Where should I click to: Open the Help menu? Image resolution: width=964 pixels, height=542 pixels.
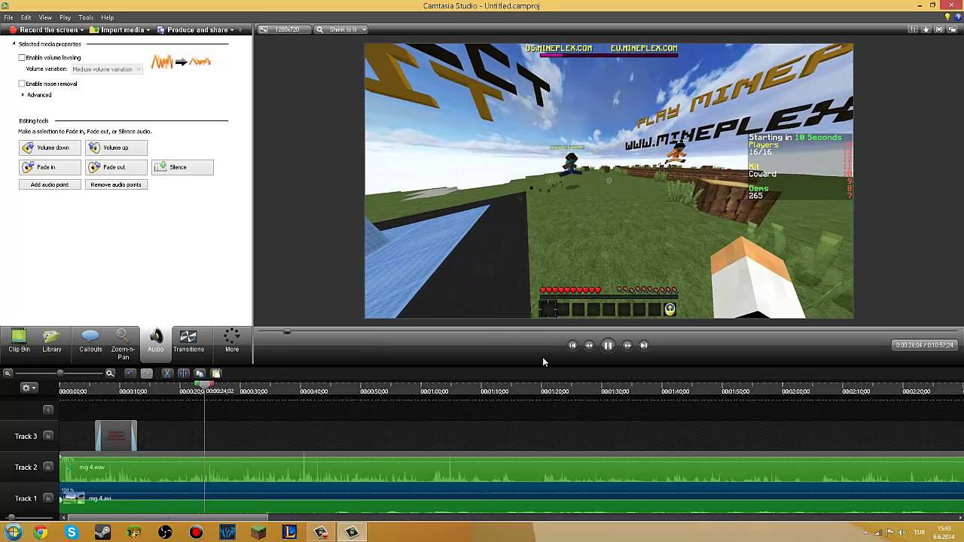point(108,17)
